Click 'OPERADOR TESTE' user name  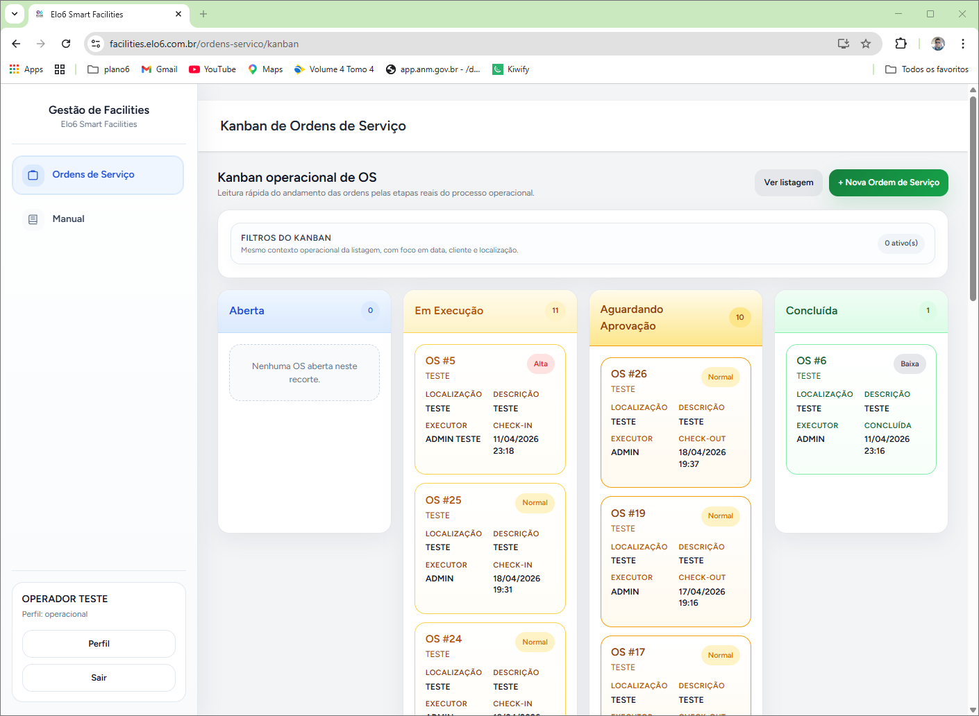[x=65, y=599]
